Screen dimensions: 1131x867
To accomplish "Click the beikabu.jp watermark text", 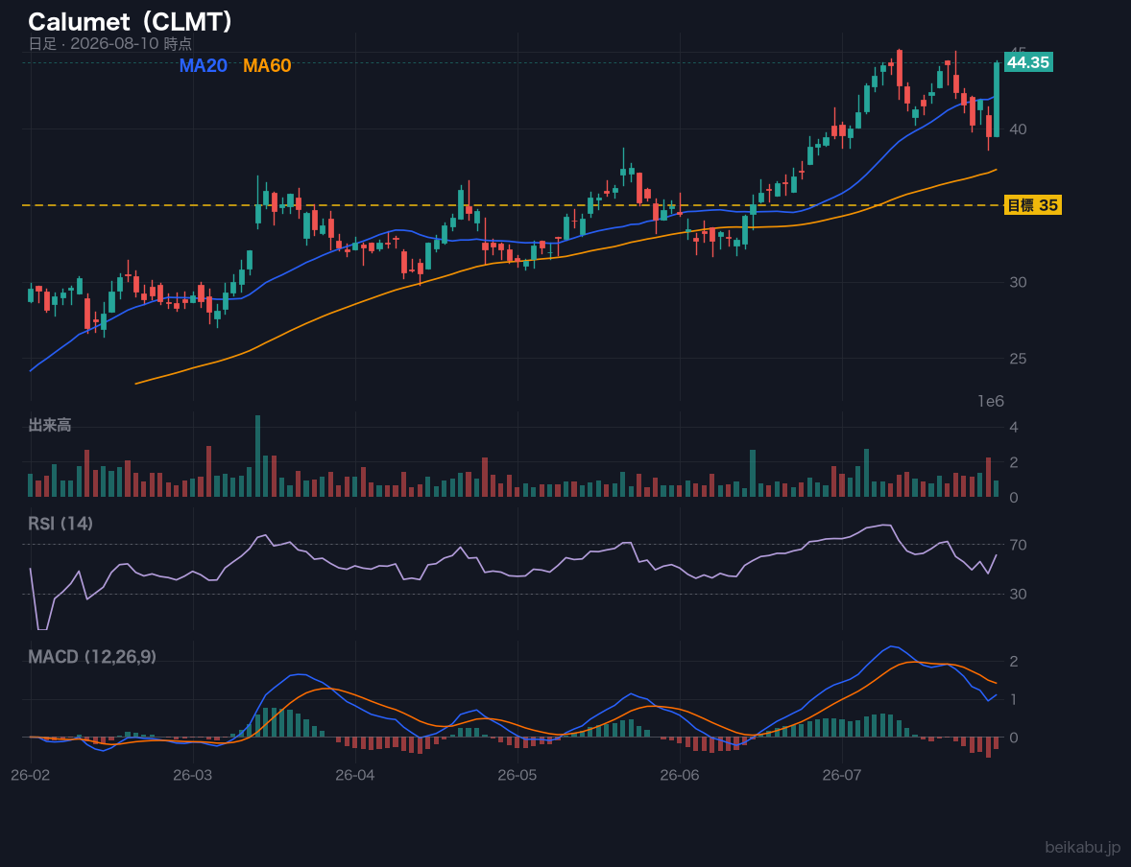I will 1083,848.
